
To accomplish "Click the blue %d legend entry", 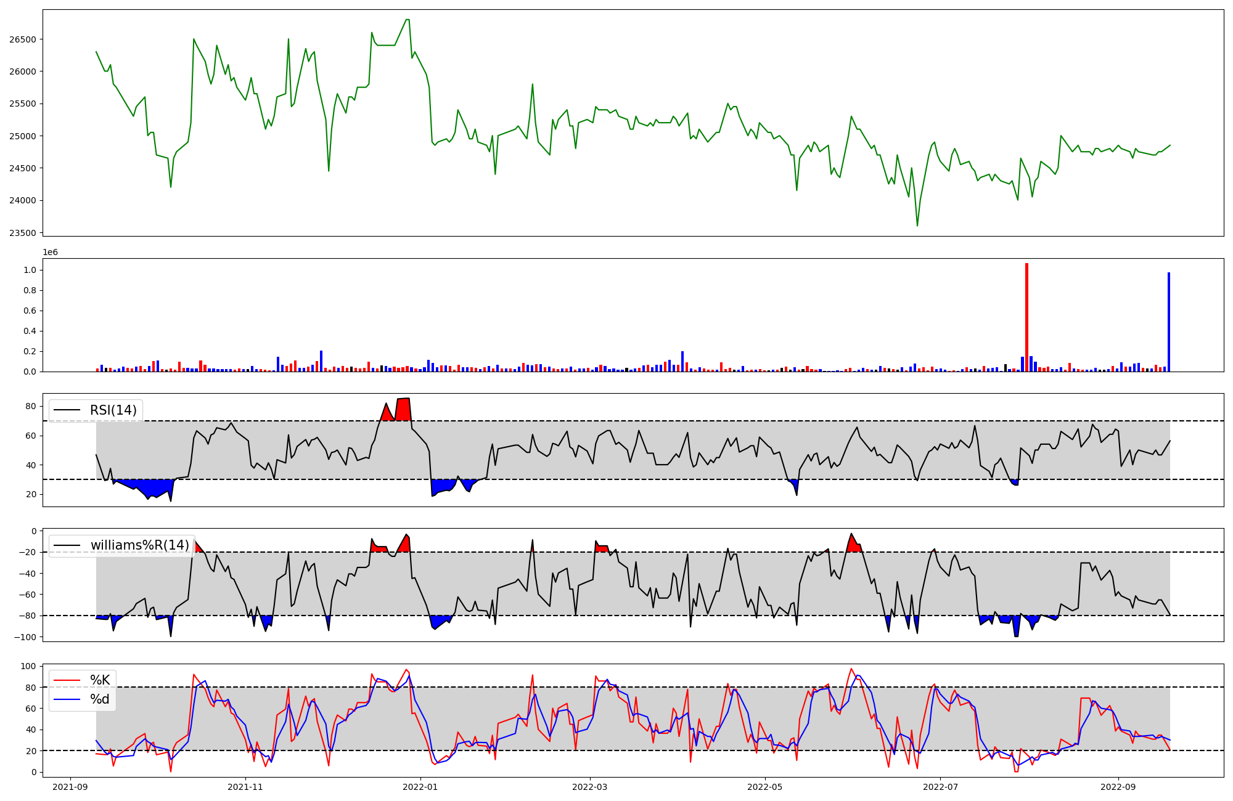I will pyautogui.click(x=99, y=699).
